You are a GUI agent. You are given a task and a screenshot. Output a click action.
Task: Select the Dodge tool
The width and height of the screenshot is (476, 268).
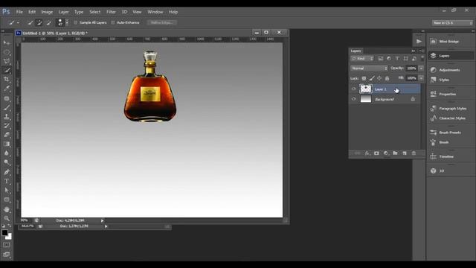pyautogui.click(x=7, y=162)
